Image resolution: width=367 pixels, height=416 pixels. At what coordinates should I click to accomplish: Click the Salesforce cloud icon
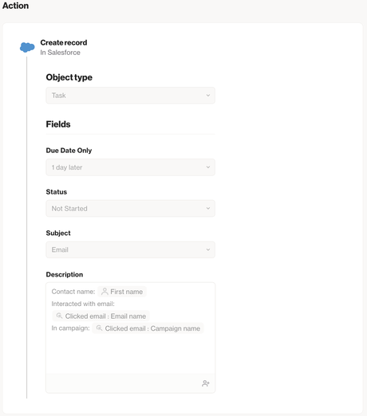27,47
